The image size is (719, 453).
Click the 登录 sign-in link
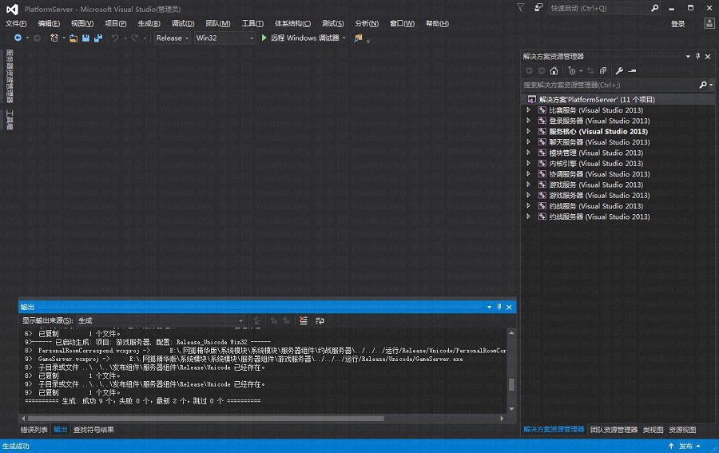pos(677,24)
